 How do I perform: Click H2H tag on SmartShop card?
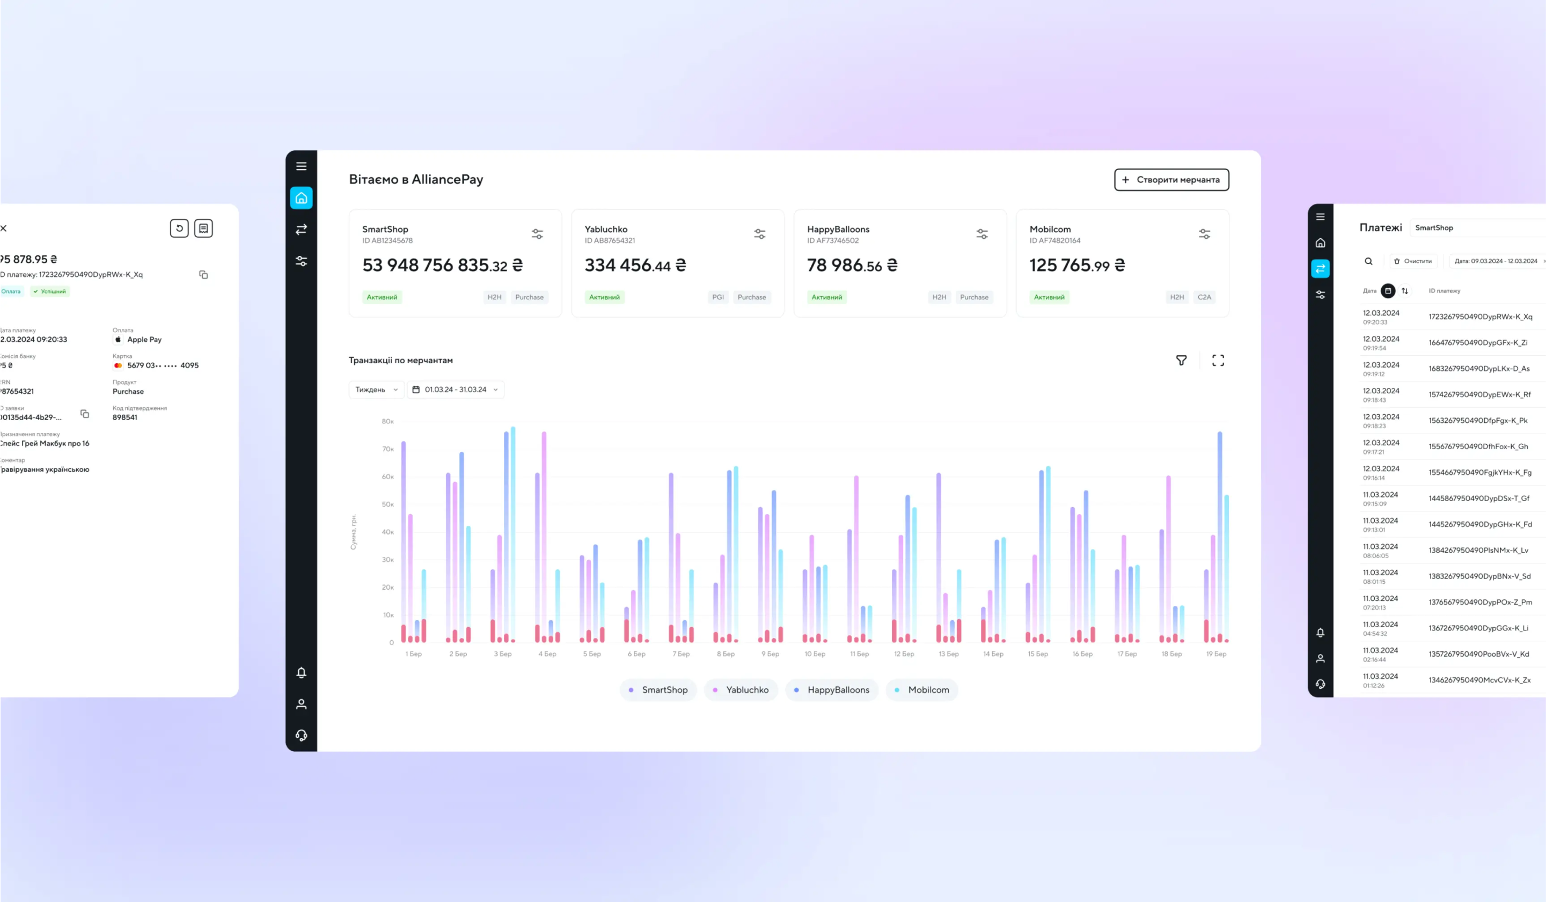pos(494,297)
